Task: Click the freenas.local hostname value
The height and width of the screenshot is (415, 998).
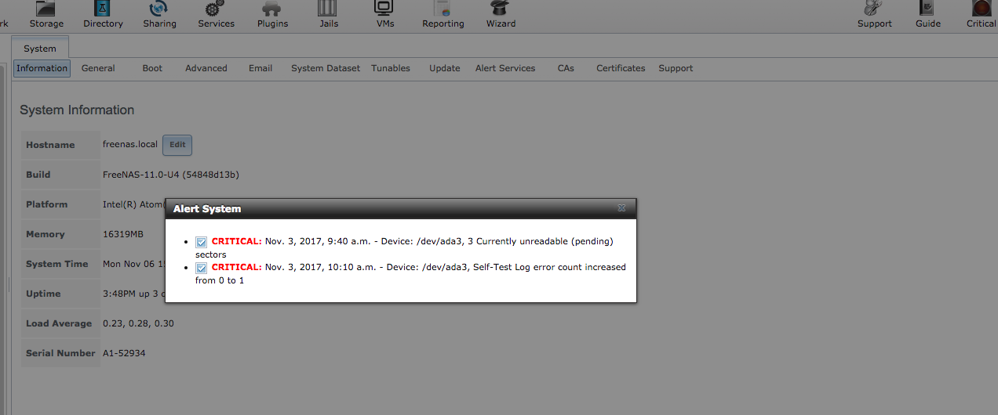Action: click(x=130, y=145)
